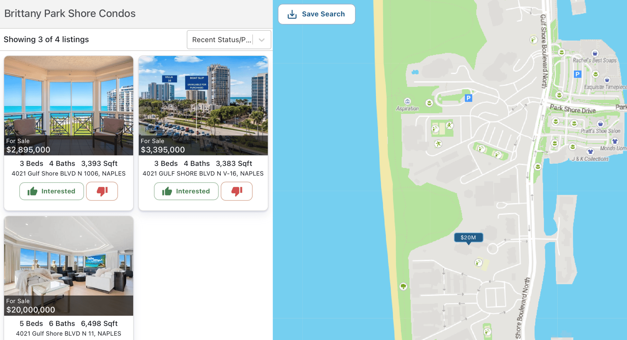
Task: Thumbs down the $2,895,000 listing
Action: (102, 191)
